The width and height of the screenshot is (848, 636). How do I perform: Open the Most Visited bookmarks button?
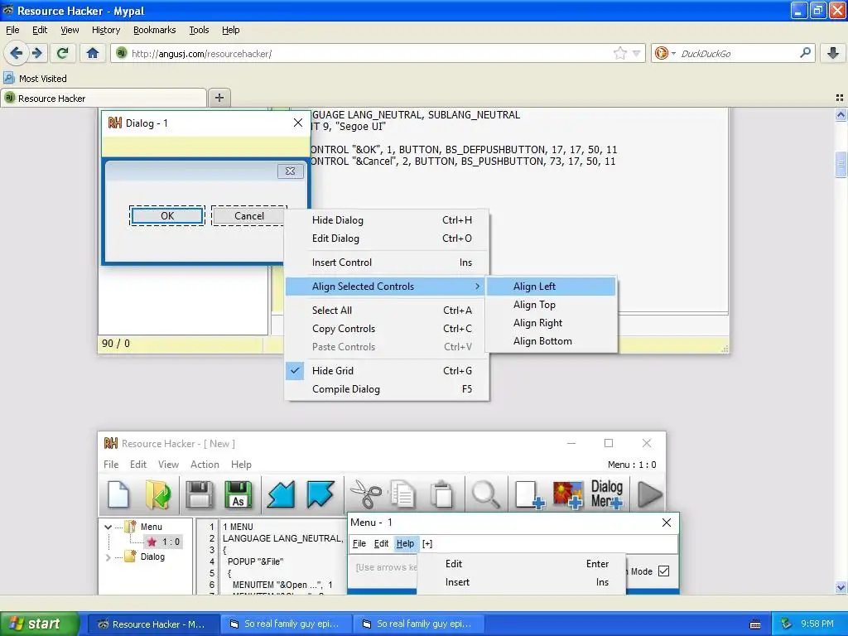pos(36,79)
